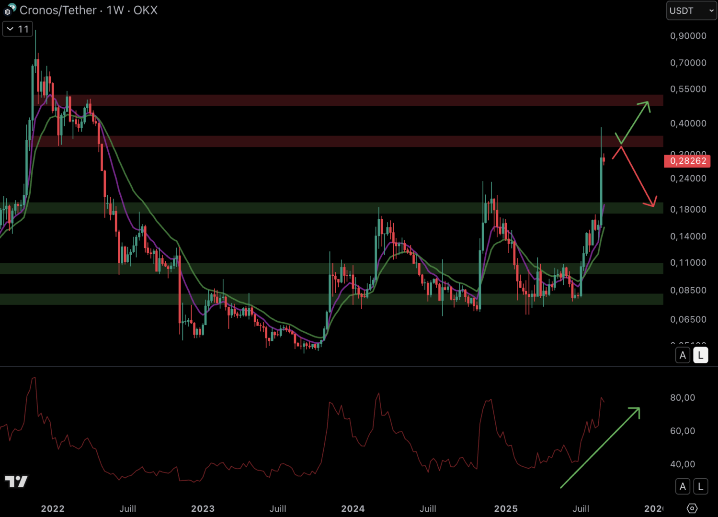Select the upper red resistance zone rectangle
The image size is (718, 517).
pyautogui.click(x=364, y=100)
